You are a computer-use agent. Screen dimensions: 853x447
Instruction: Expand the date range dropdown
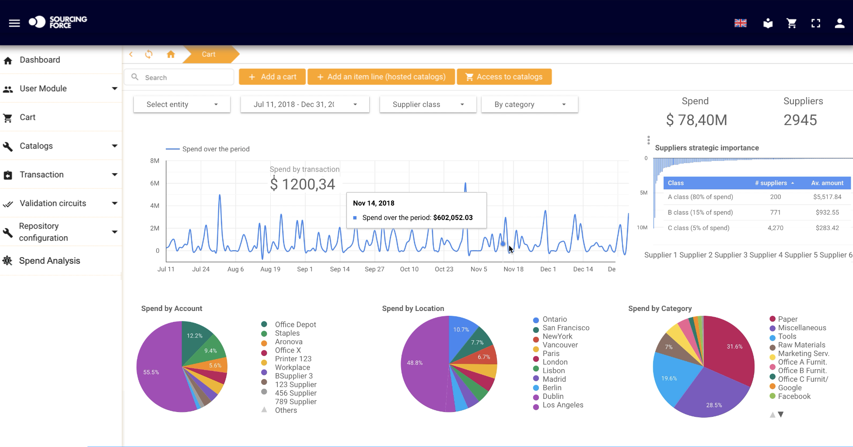(x=304, y=105)
